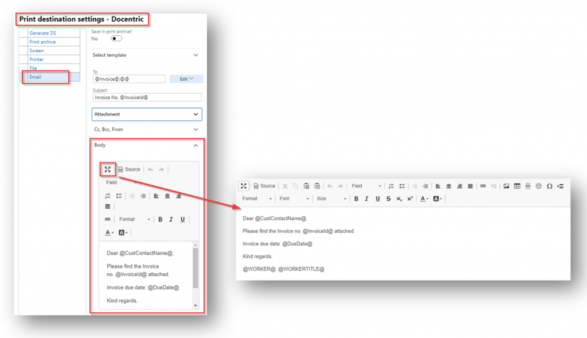587x338 pixels.
Task: Click the To email address field
Action: tap(129, 79)
